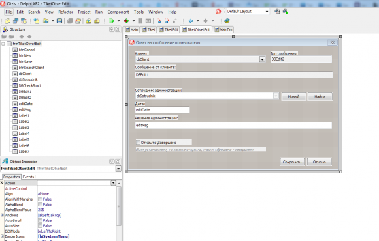
Task: Click Forward navigation arrow icon
Action: [x=206, y=21]
